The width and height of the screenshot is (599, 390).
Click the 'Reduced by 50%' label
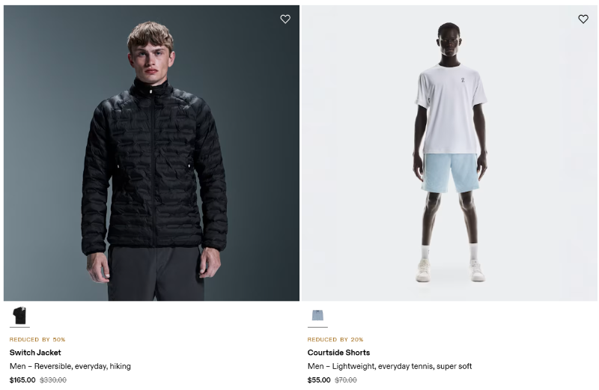(x=37, y=339)
